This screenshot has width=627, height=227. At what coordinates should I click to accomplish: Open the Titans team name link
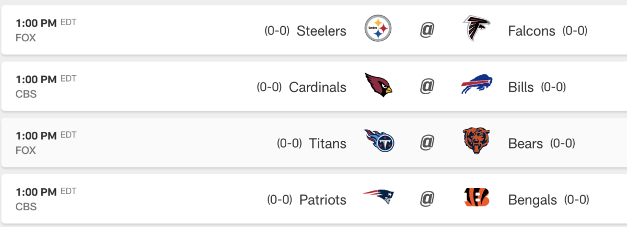coord(328,143)
